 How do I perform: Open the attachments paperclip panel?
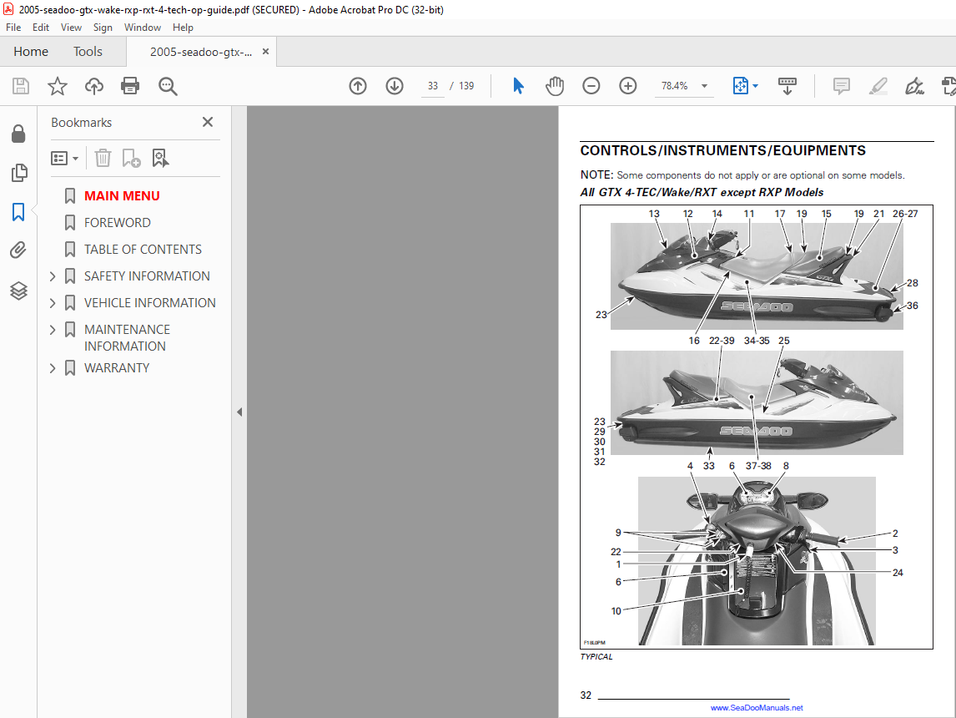tap(18, 250)
